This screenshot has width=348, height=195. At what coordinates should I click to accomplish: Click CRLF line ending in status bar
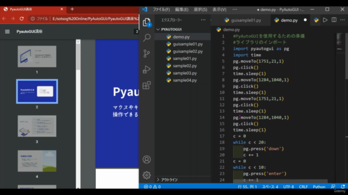point(303,186)
